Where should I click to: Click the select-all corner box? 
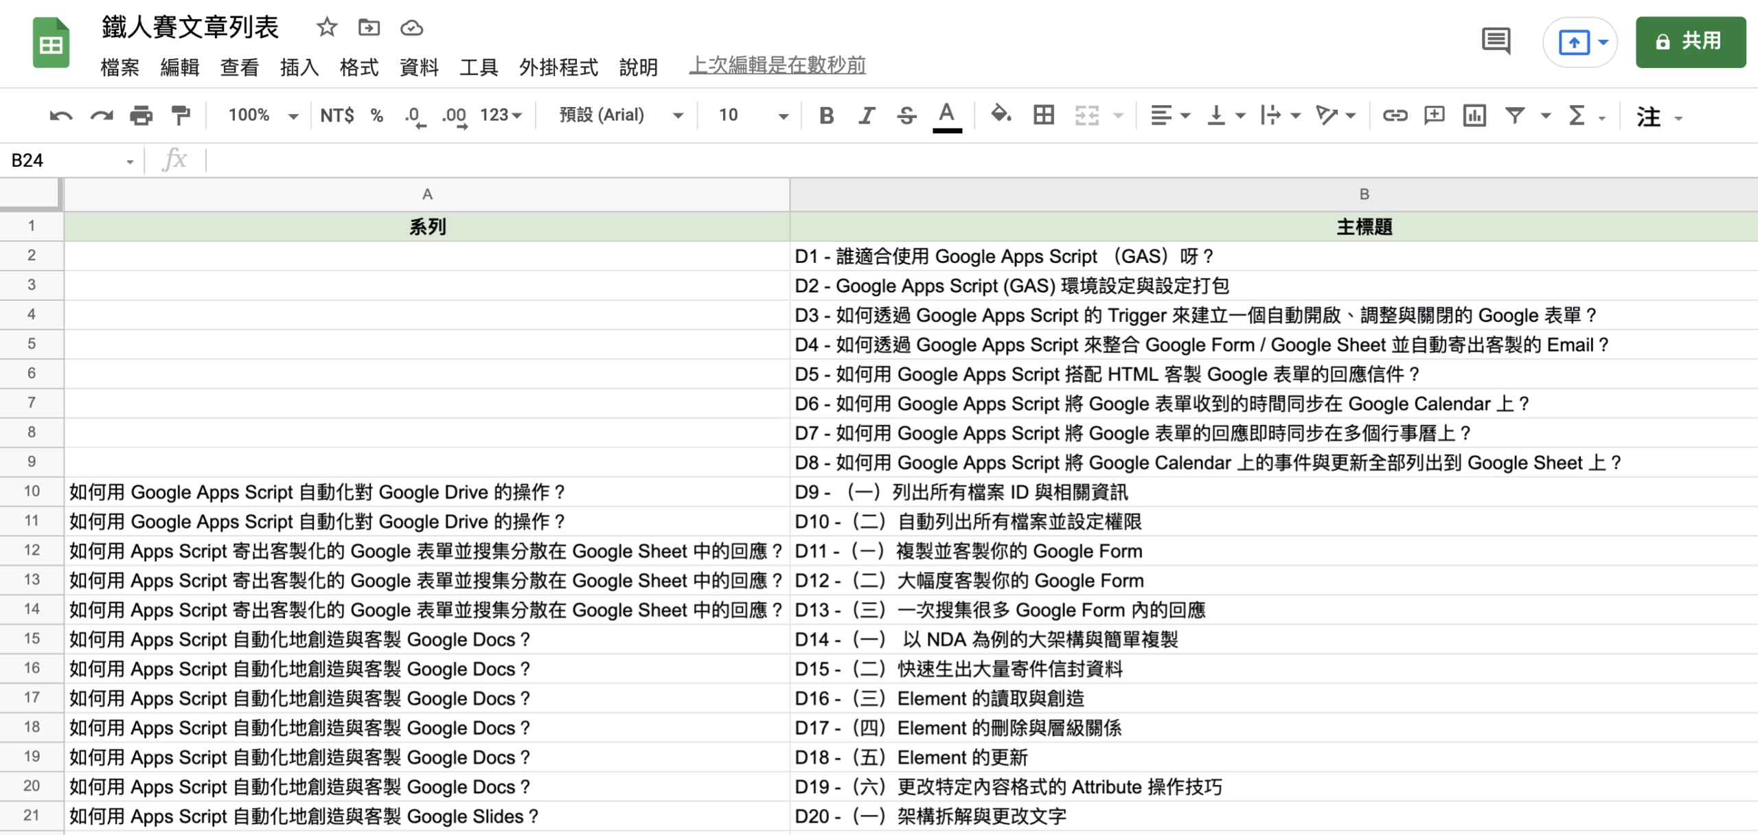pos(30,194)
